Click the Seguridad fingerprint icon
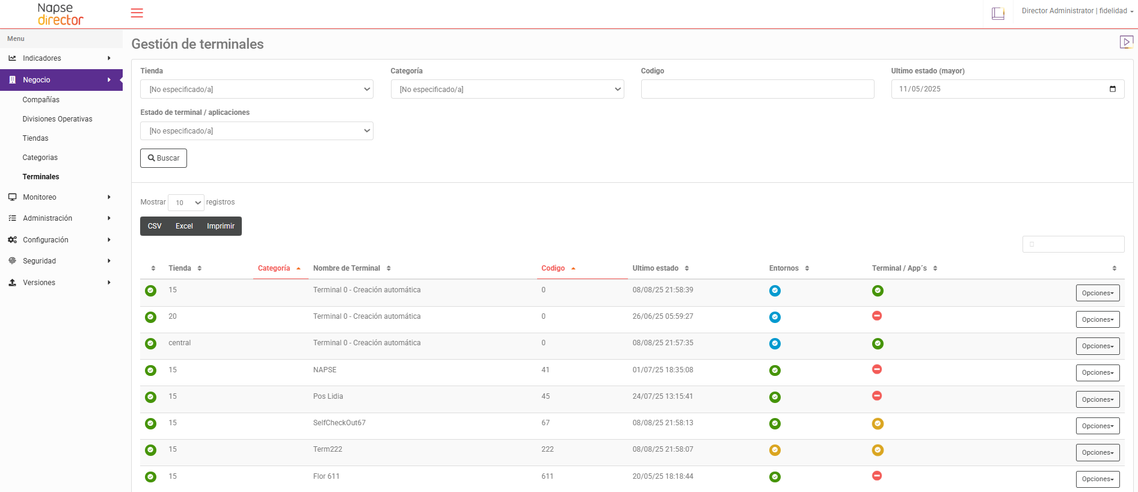Viewport: 1138px width, 492px height. [x=12, y=261]
